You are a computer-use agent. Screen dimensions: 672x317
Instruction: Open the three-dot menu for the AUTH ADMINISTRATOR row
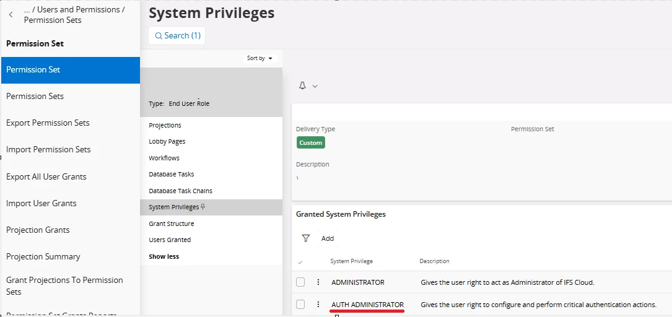318,305
